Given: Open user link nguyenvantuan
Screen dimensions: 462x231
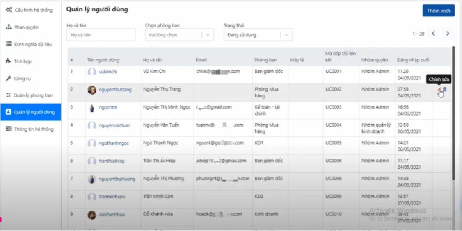Looking at the screenshot, I should (114, 125).
